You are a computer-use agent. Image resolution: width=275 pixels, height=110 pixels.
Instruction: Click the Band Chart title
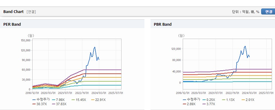(13, 11)
